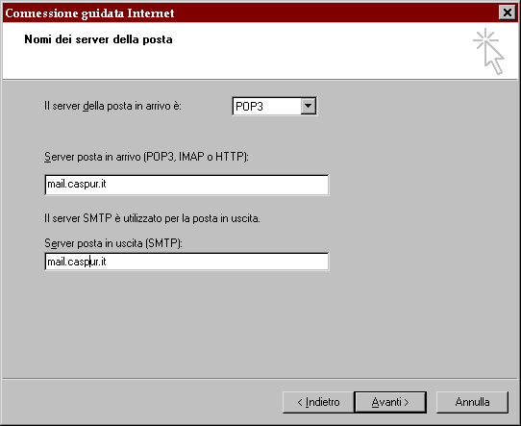521x426 pixels.
Task: Click the mail.caspur.it text in incoming field
Action: (x=77, y=184)
